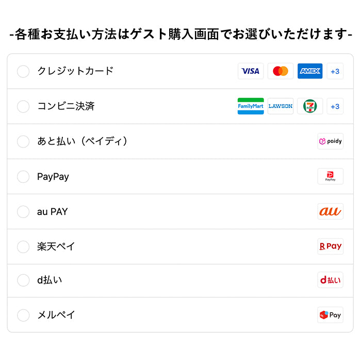
Task: Expand +3 more credit card brands
Action: pos(335,71)
